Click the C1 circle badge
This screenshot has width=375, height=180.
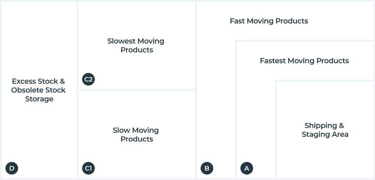pos(89,168)
